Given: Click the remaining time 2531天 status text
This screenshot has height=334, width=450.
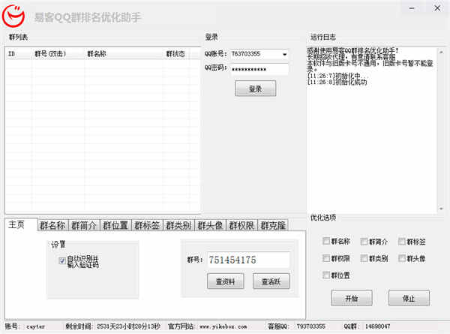Looking at the screenshot, I should point(128,326).
